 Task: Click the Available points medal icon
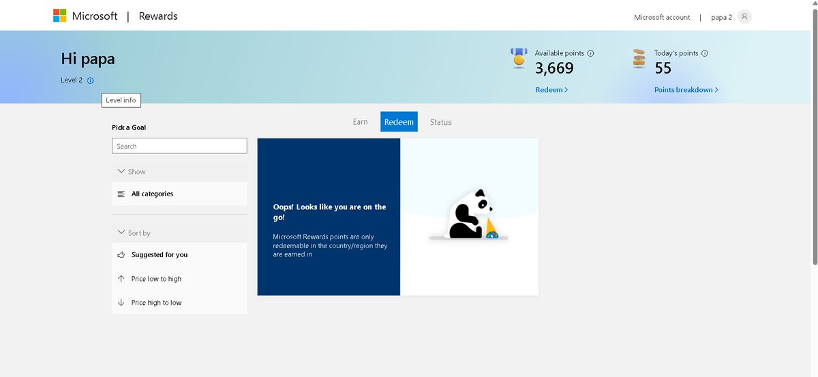pyautogui.click(x=519, y=58)
